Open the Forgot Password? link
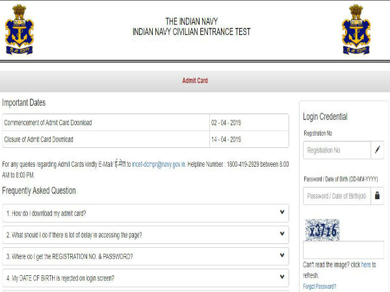 point(319,286)
